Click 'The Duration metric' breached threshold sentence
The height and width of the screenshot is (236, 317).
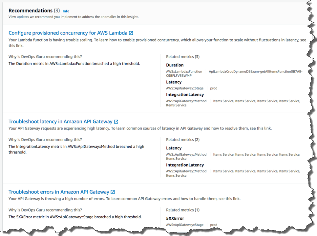[x=74, y=64]
